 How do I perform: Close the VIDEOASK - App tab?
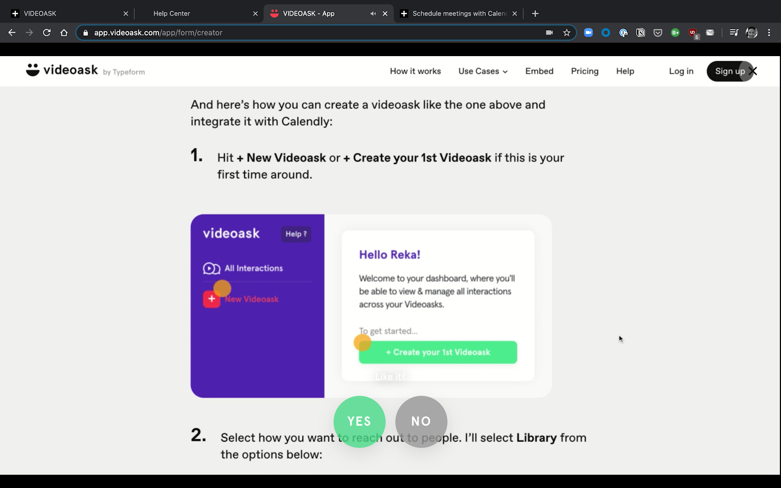point(385,14)
